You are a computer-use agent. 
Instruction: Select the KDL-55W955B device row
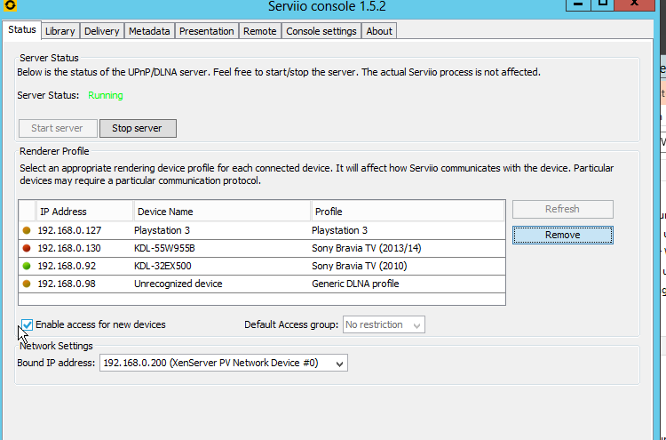(222, 248)
